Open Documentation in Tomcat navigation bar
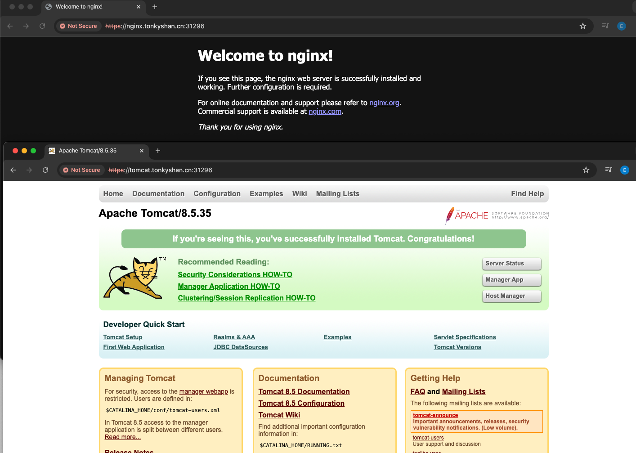 [158, 194]
